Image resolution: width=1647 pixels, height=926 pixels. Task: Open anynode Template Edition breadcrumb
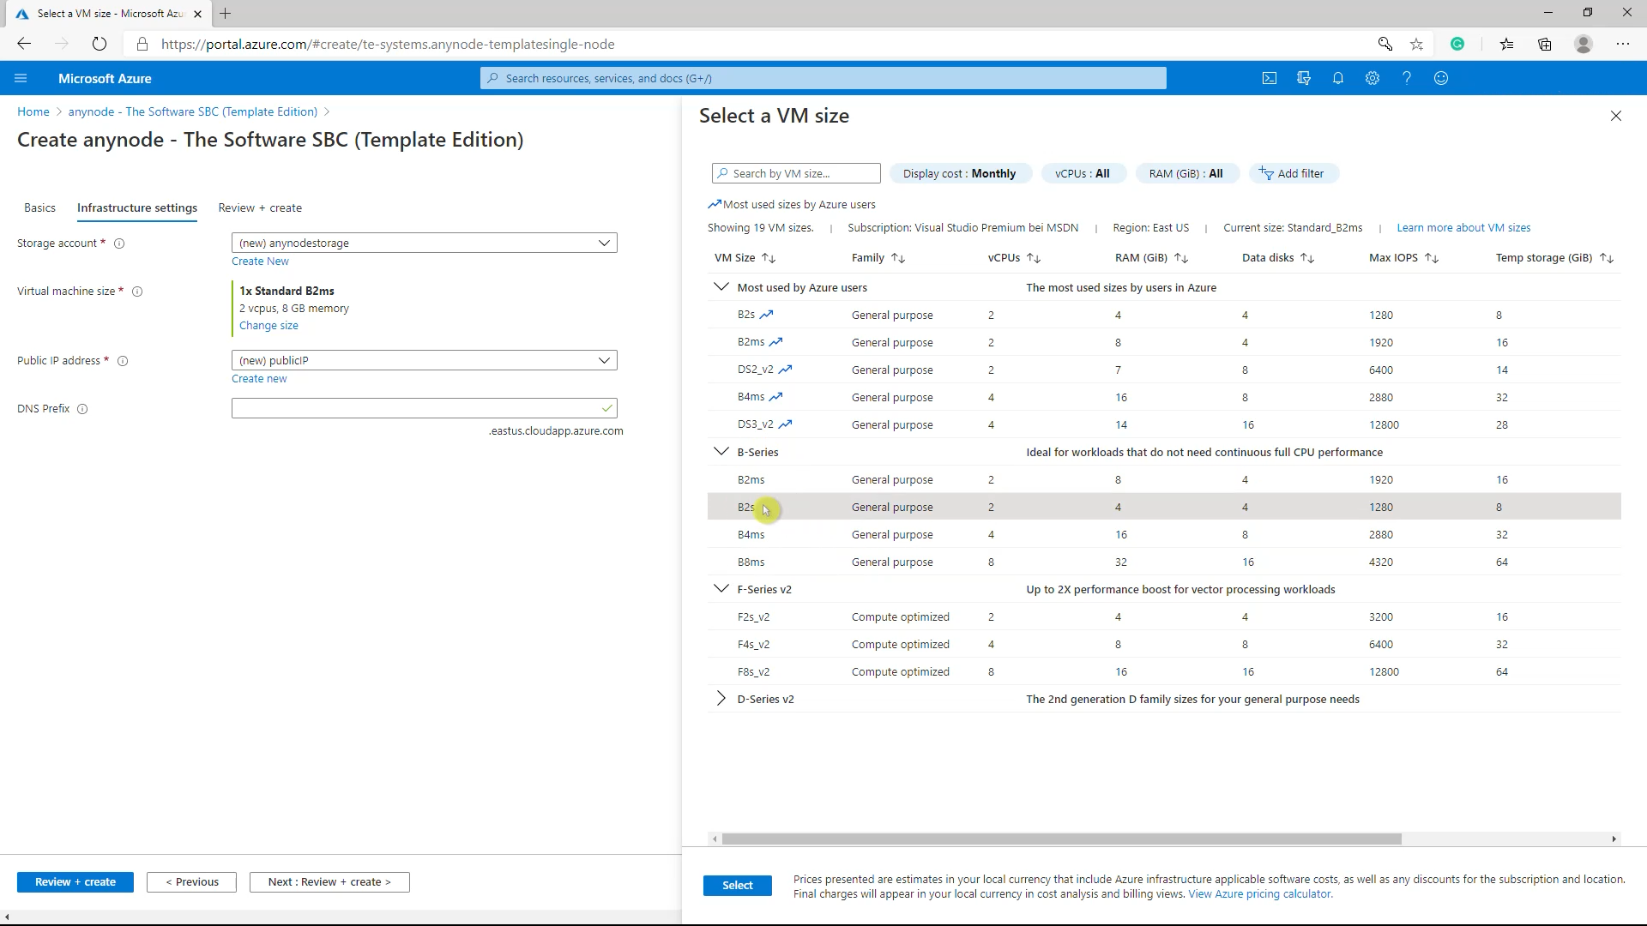(193, 111)
